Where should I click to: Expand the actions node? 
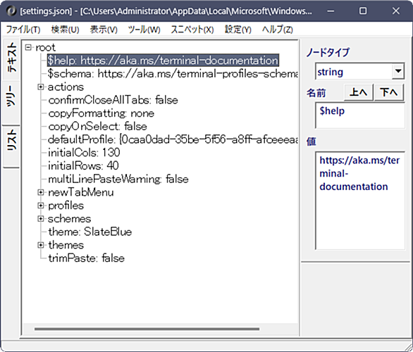pos(40,87)
